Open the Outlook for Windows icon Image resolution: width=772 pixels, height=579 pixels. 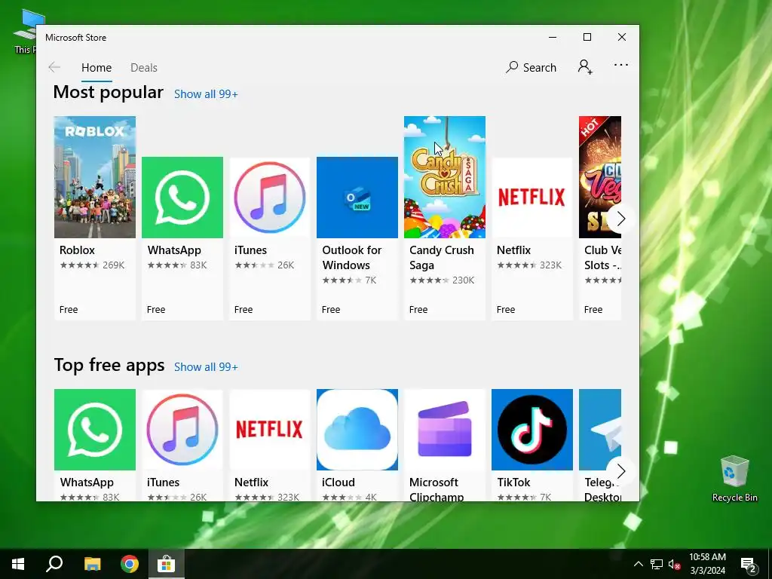click(357, 198)
